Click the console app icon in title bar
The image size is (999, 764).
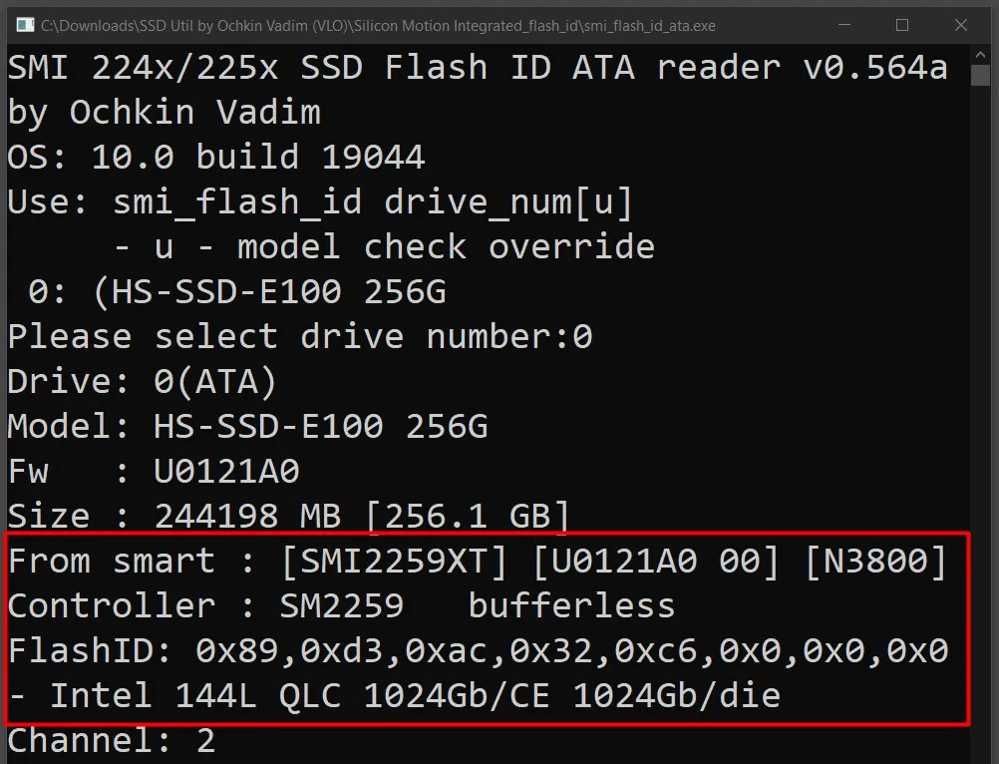click(x=23, y=24)
